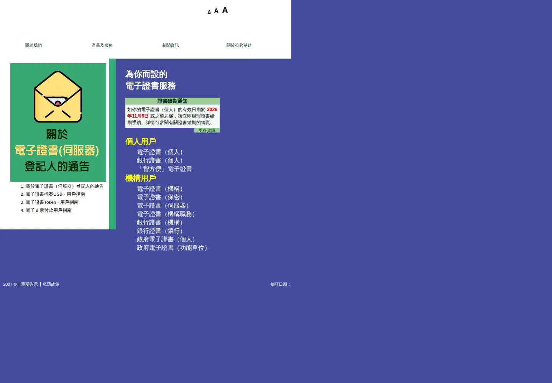Screen dimensions: 552x383
Task: Open 「智方便」電子證書 link
Action: point(164,169)
